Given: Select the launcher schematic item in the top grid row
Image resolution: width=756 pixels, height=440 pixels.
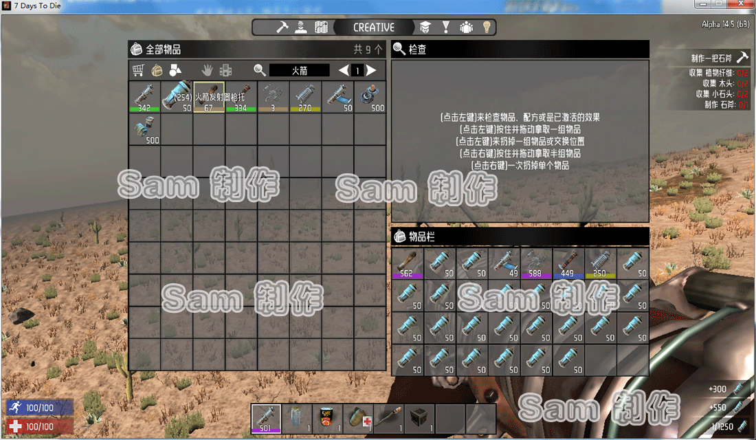Looking at the screenshot, I should [x=338, y=96].
